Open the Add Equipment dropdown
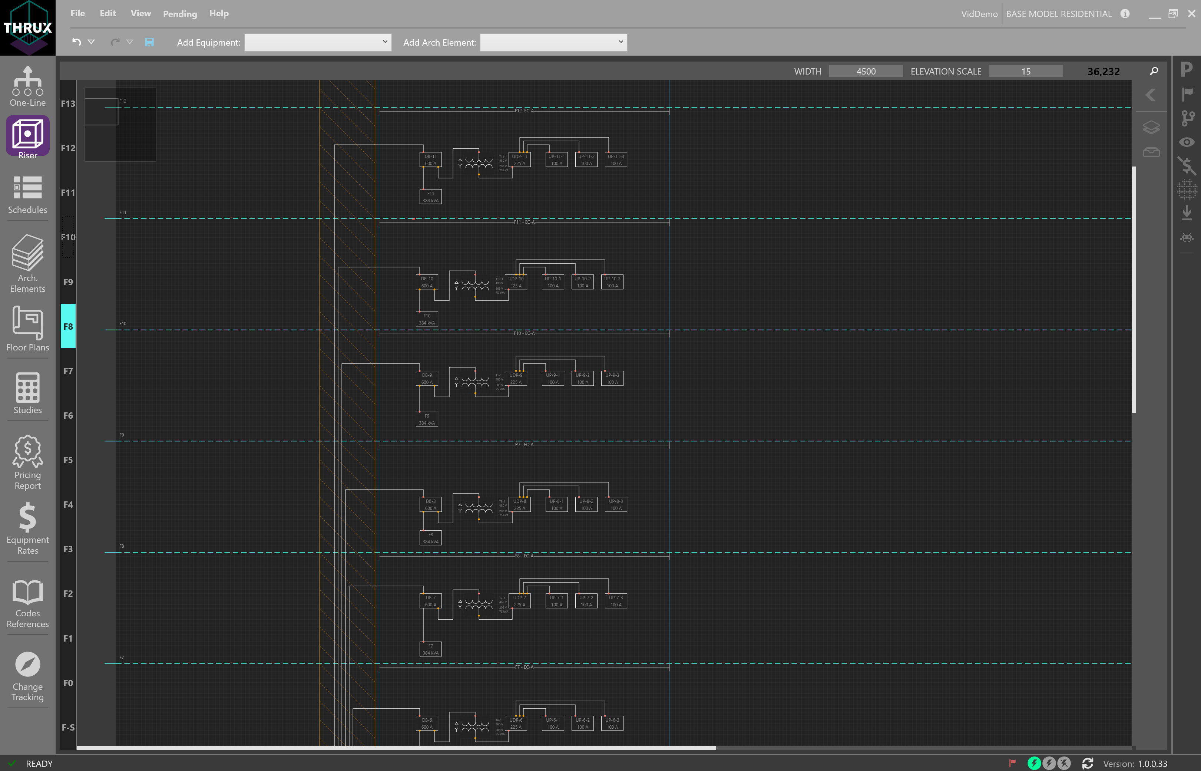The height and width of the screenshot is (771, 1201). (317, 42)
